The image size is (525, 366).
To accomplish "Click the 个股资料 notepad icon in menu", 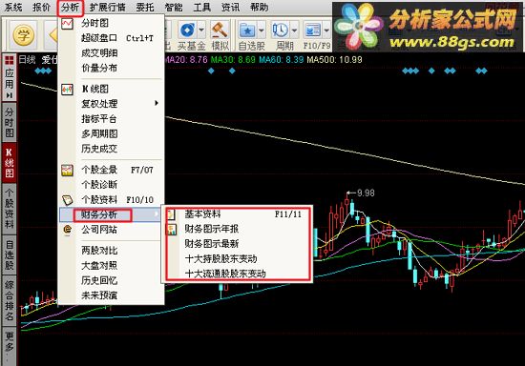I will (68, 200).
